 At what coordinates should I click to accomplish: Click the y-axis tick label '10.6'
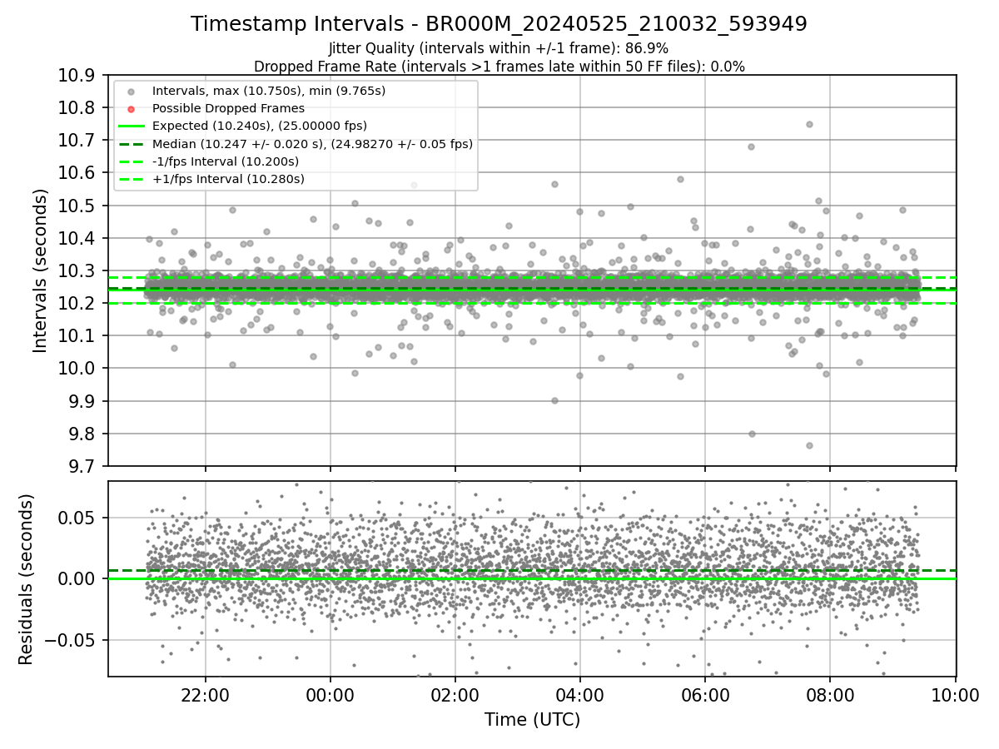(x=76, y=172)
